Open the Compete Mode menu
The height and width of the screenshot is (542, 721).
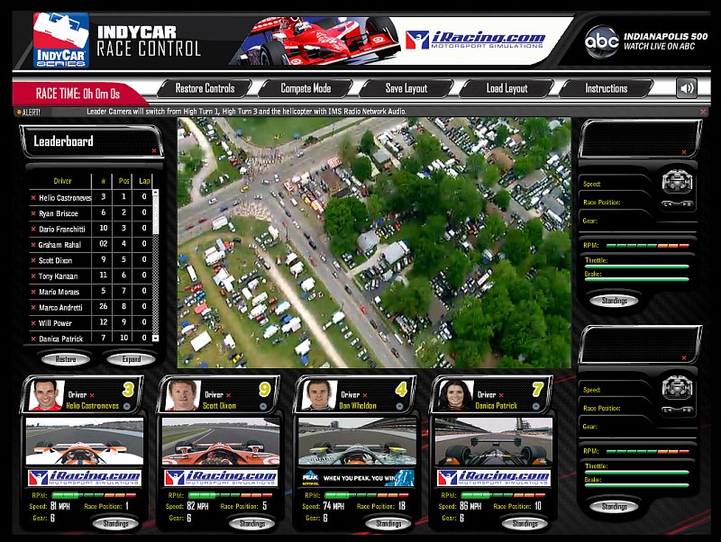click(x=306, y=88)
